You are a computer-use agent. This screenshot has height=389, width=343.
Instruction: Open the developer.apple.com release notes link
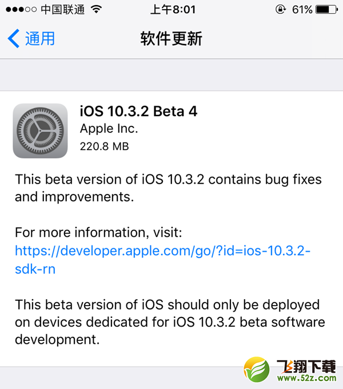pyautogui.click(x=162, y=260)
